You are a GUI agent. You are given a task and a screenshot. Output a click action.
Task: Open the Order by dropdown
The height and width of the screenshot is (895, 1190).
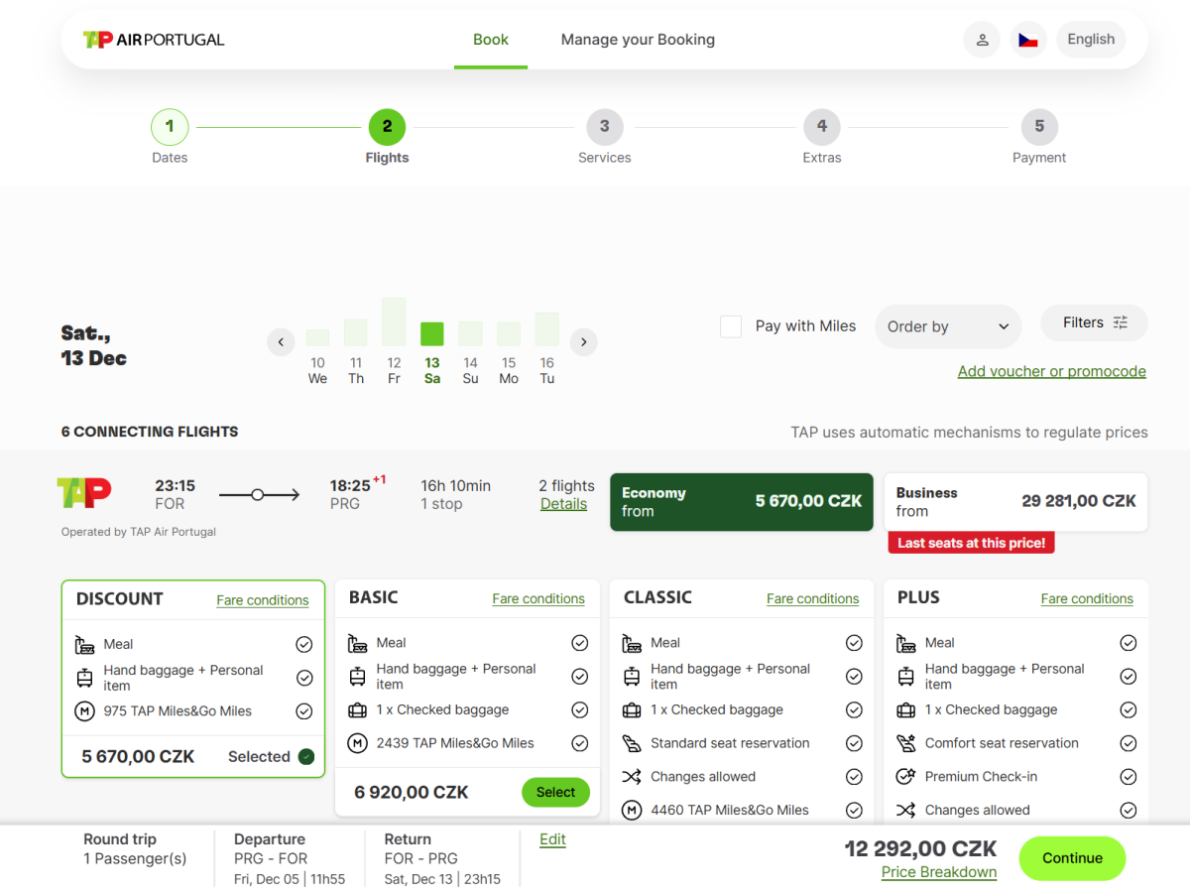[947, 326]
